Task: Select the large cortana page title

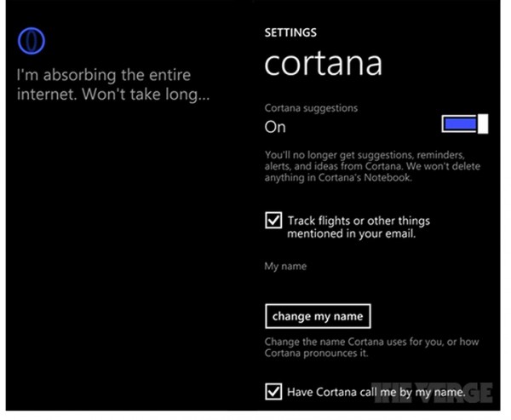Action: [322, 66]
